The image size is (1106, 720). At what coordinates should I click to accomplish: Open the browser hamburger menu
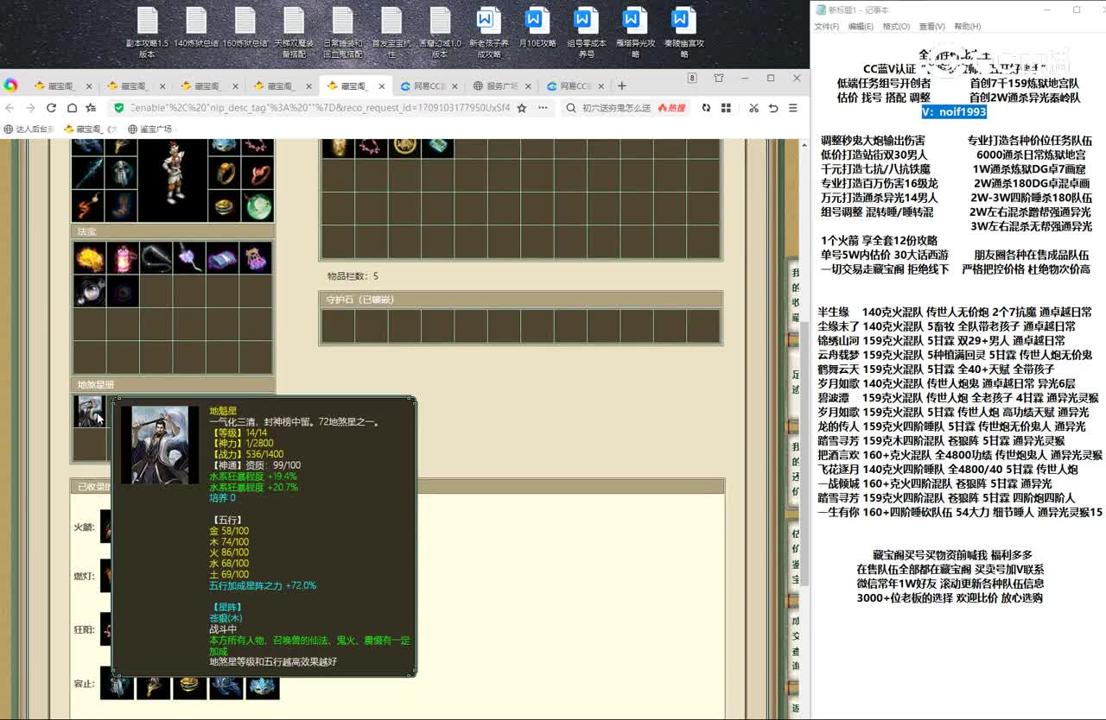(x=793, y=108)
